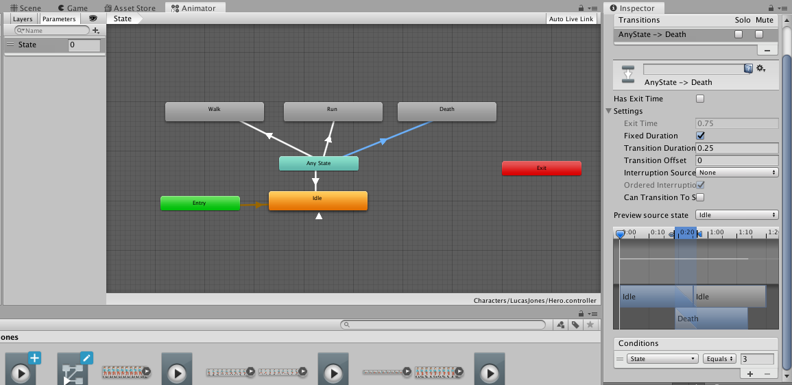Select the Inspector tab
This screenshot has height=385, width=792.
pyautogui.click(x=634, y=8)
